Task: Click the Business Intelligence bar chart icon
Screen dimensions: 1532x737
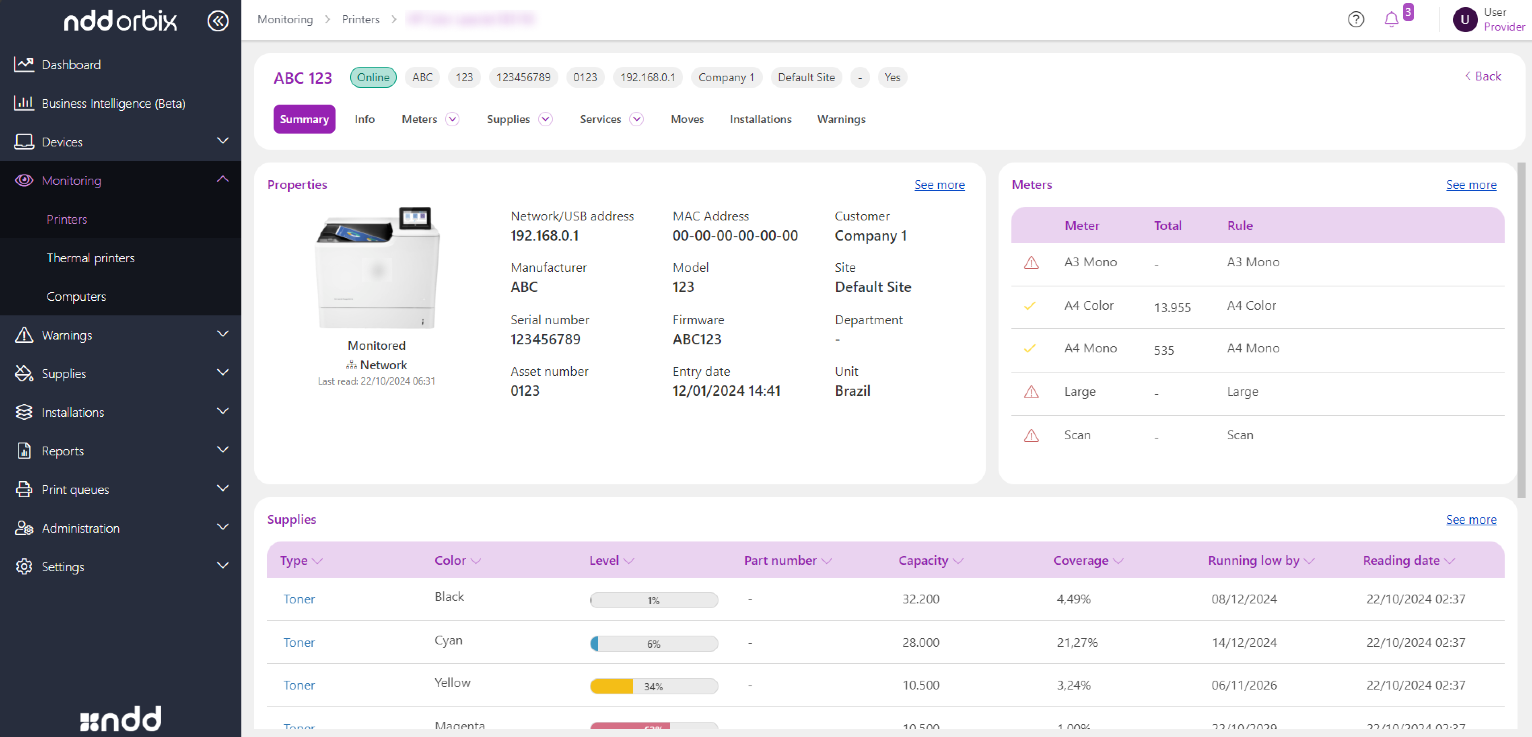Action: (x=24, y=103)
